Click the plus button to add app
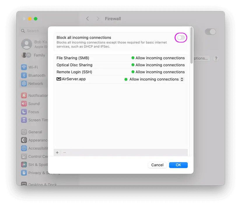The image size is (241, 207). pyautogui.click(x=57, y=152)
